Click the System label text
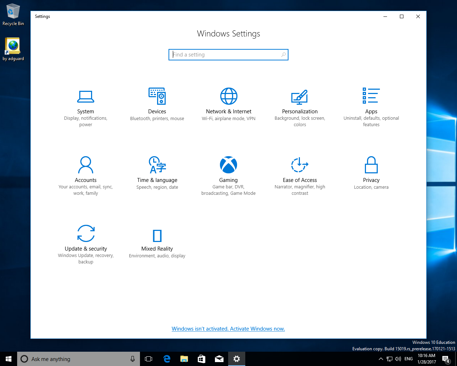The width and height of the screenshot is (457, 366). (x=86, y=112)
